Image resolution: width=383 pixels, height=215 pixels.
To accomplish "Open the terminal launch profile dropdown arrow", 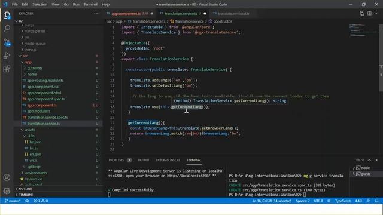I will tap(363, 160).
